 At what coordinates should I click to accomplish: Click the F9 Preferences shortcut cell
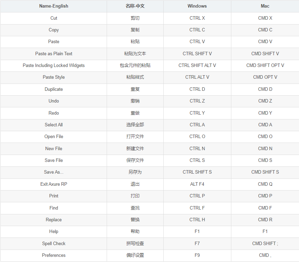coord(197,255)
